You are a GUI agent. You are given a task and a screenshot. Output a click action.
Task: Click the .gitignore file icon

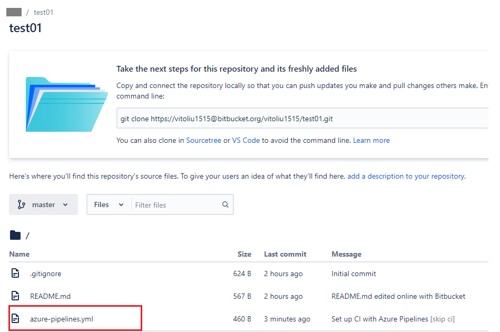point(15,274)
